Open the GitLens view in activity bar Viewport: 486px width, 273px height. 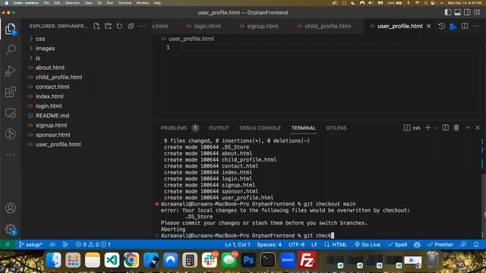tap(11, 133)
